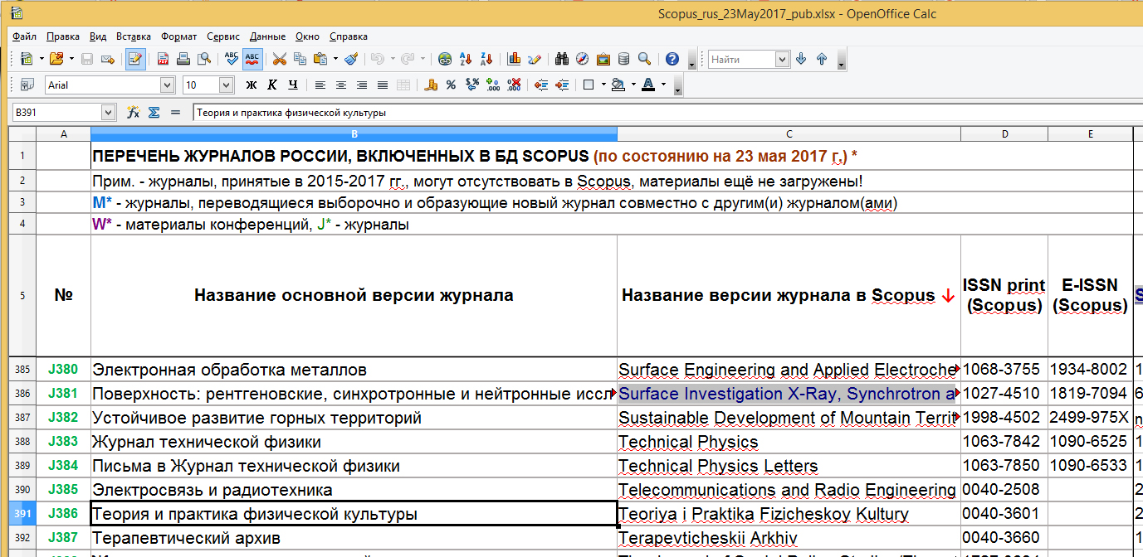Viewport: 1143px width, 557px height.
Task: Click the Sum sigma icon
Action: point(154,112)
